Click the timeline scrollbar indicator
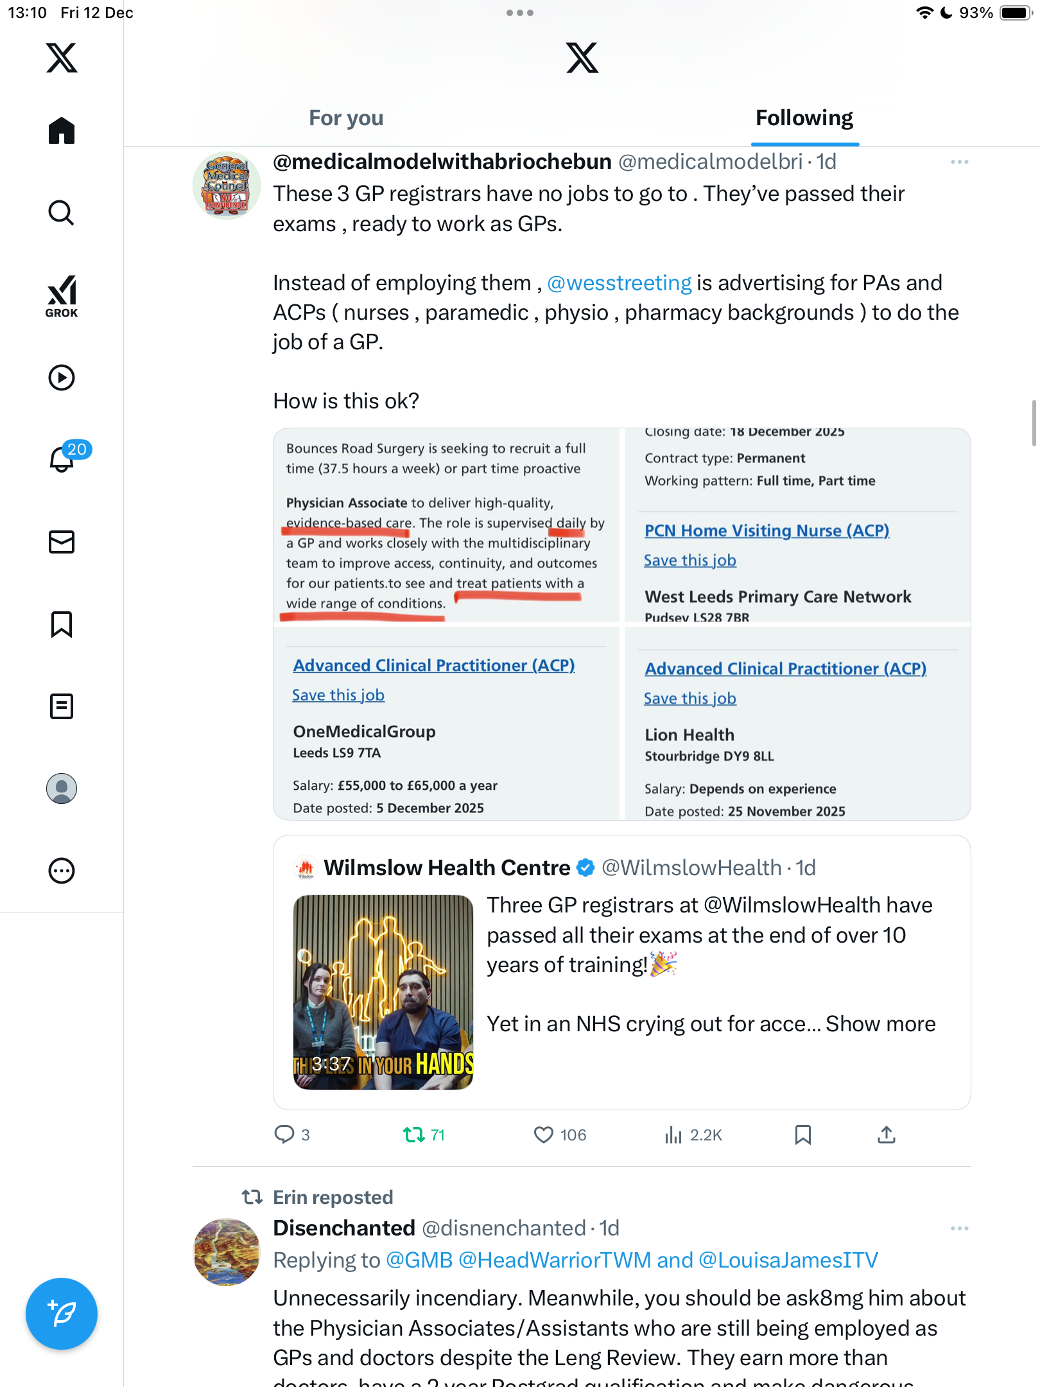This screenshot has height=1387, width=1040. point(1034,423)
